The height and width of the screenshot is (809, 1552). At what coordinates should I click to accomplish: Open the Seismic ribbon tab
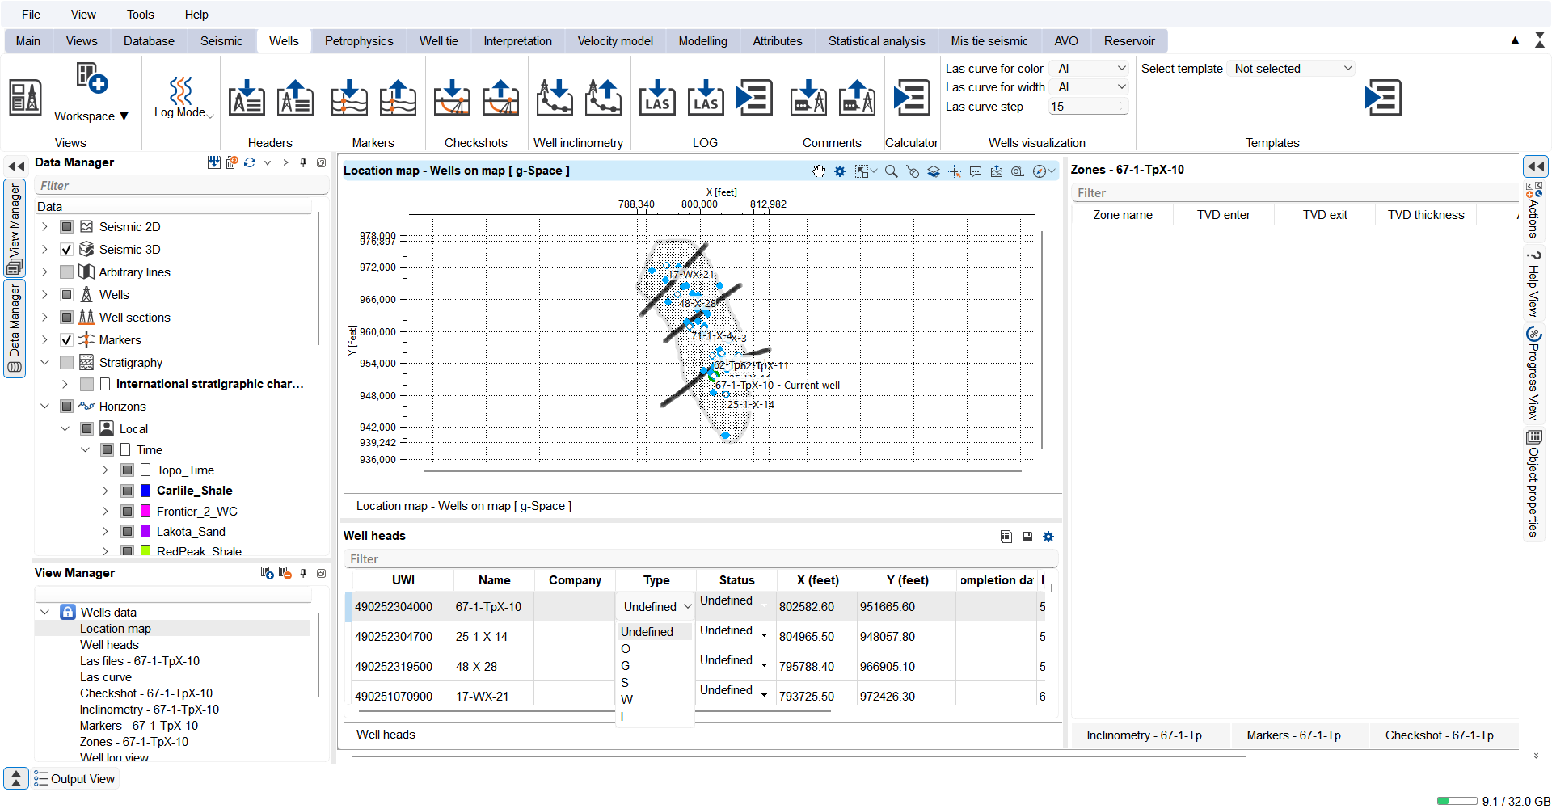coord(221,41)
